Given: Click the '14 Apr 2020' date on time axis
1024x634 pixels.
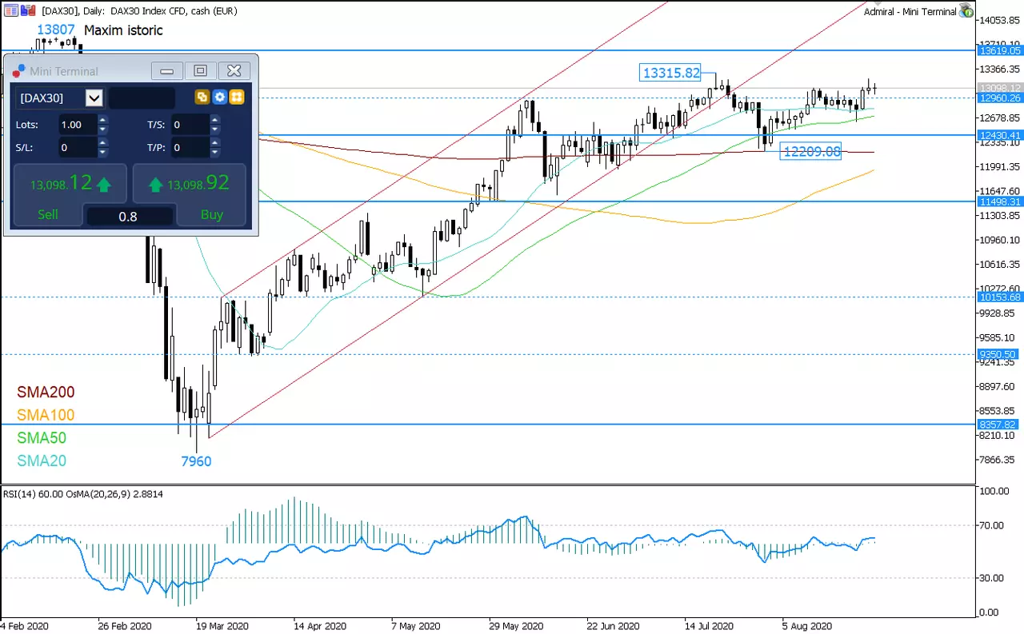Looking at the screenshot, I should click(319, 626).
